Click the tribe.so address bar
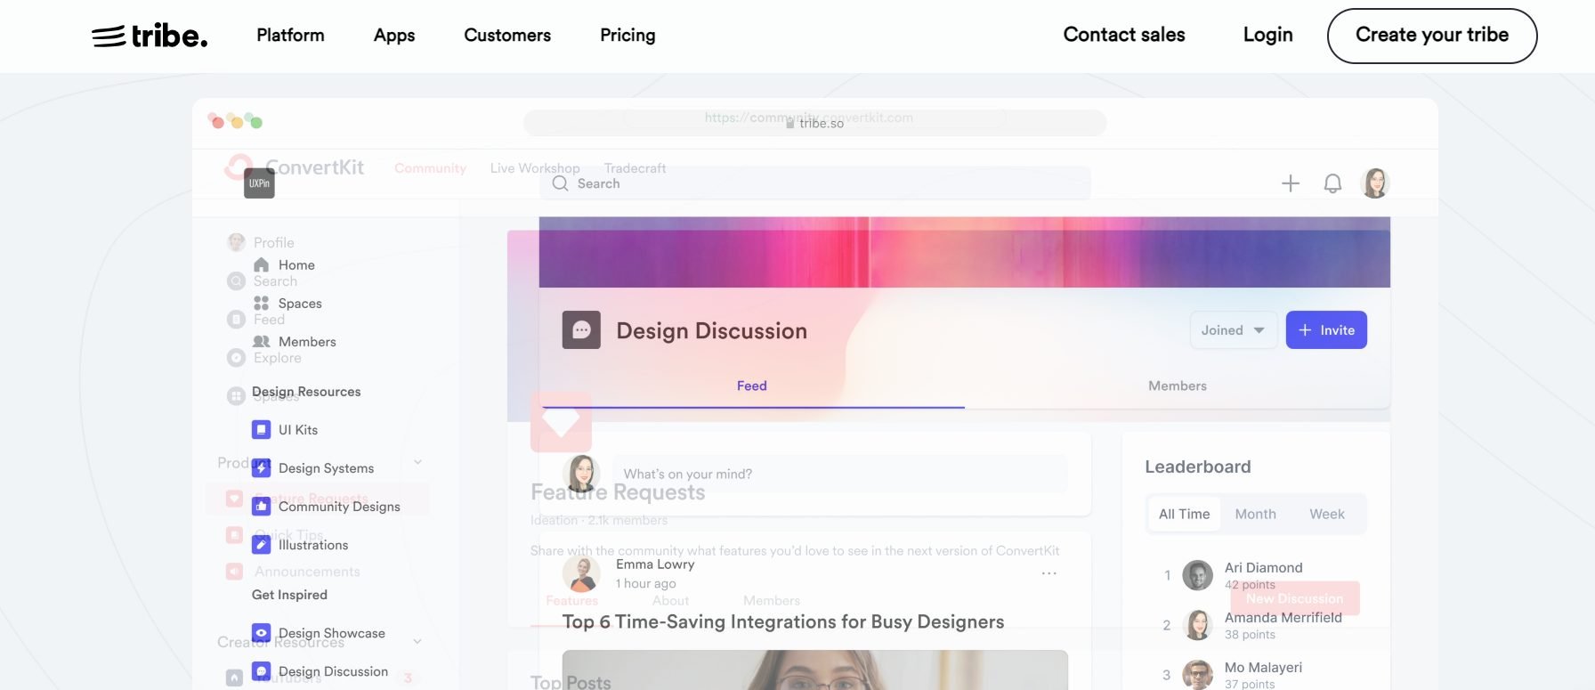 (815, 123)
